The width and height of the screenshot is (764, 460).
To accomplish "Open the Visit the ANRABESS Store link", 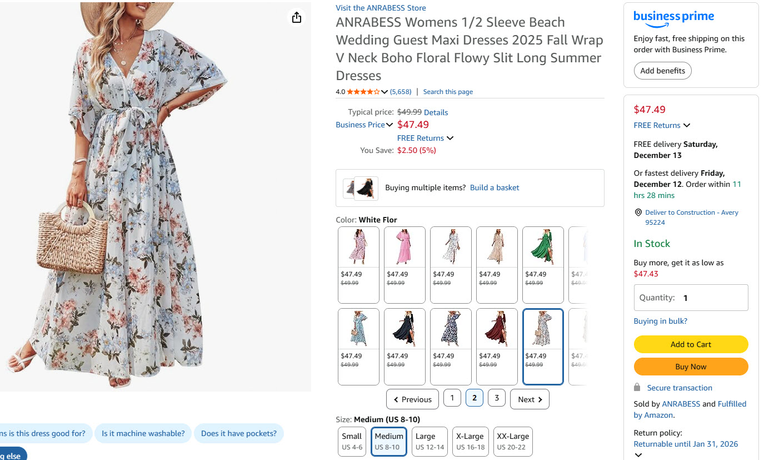I will (x=381, y=8).
